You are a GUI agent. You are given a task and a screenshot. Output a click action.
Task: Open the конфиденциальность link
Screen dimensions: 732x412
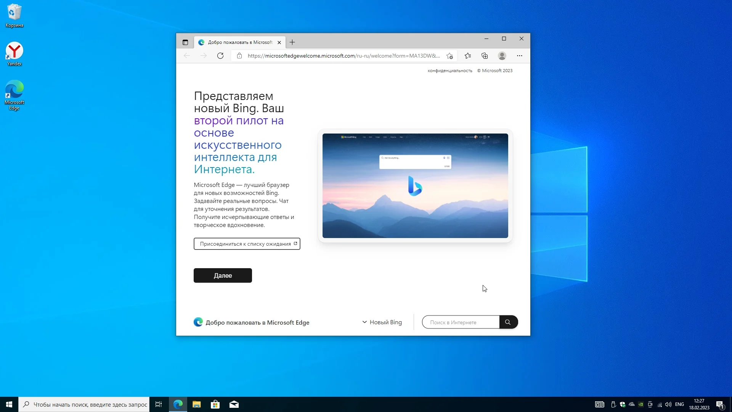(x=450, y=71)
